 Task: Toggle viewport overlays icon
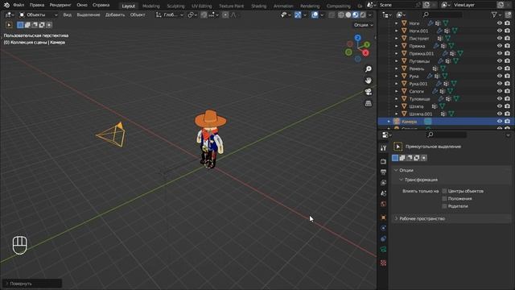coord(315,14)
